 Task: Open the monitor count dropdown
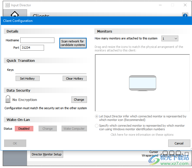click(170, 39)
